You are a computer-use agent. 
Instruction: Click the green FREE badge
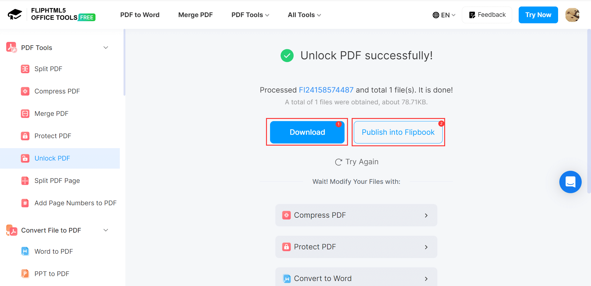[x=87, y=17]
